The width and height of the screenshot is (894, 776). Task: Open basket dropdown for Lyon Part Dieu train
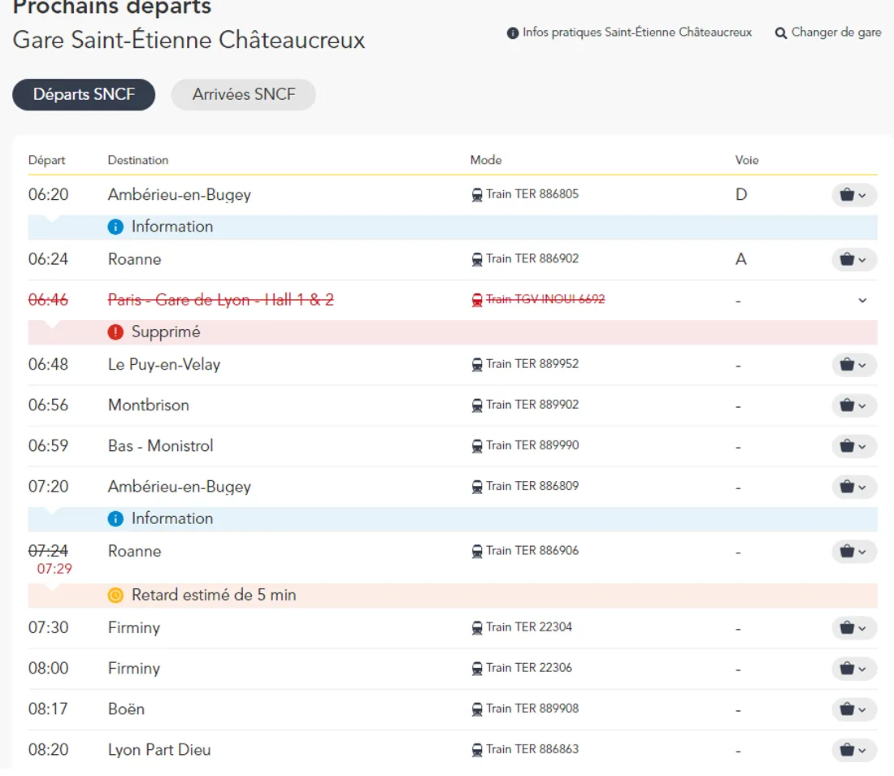tap(853, 750)
